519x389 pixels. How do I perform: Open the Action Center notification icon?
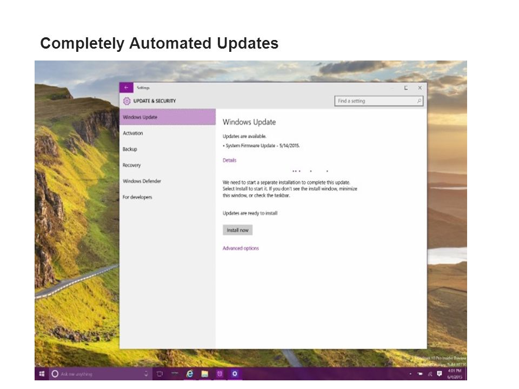click(x=439, y=374)
